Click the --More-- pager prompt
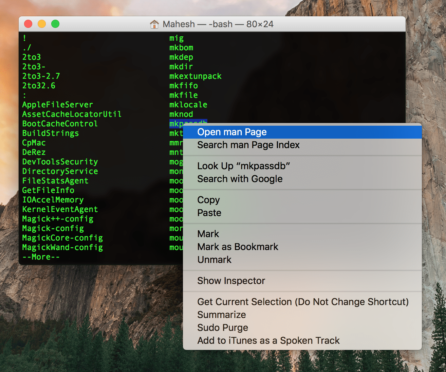Viewport: 446px width, 372px height. click(x=40, y=257)
